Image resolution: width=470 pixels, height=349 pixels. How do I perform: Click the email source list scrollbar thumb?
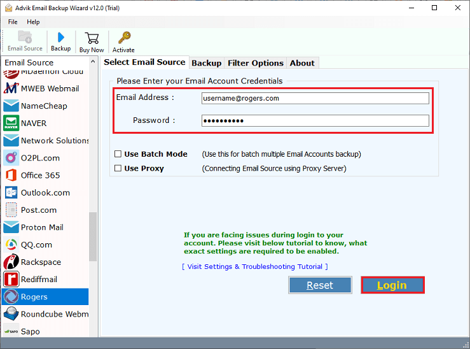pyautogui.click(x=93, y=236)
